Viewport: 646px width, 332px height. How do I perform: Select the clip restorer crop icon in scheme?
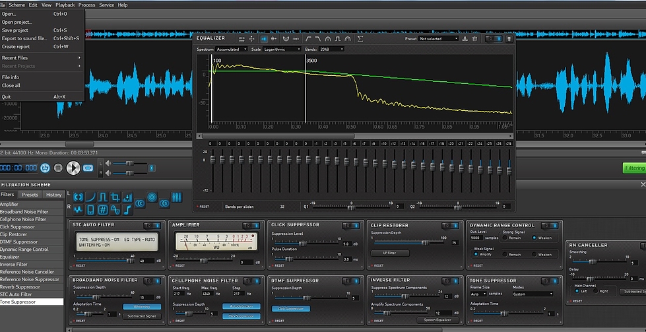click(x=115, y=197)
